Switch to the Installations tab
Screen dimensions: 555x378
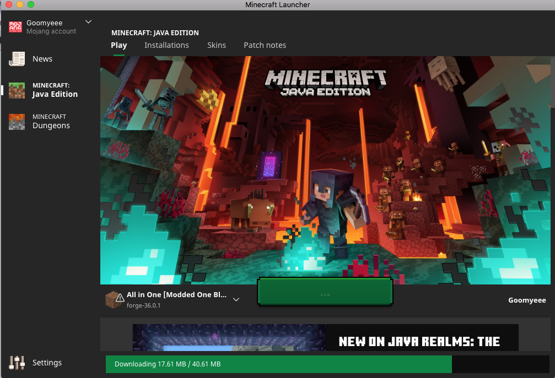point(166,45)
